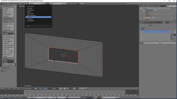Click the timeline record keyframe button
Viewport: 177px width, 99px height.
[96, 97]
